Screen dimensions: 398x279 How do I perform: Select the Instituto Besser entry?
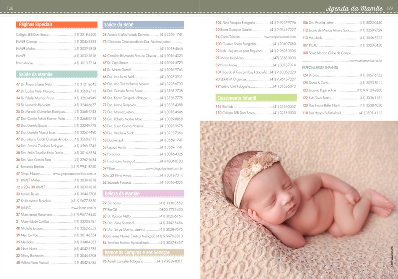click(x=56, y=194)
